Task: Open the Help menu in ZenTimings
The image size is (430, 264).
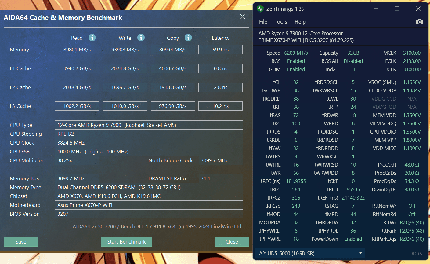Action: point(300,22)
